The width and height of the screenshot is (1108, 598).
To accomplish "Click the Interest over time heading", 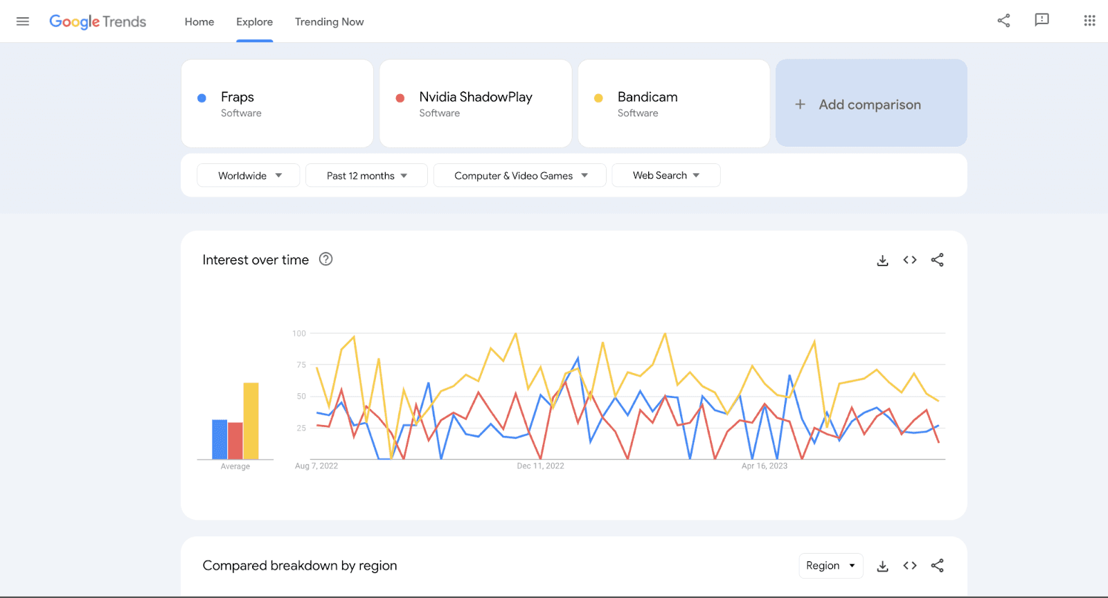I will point(256,260).
